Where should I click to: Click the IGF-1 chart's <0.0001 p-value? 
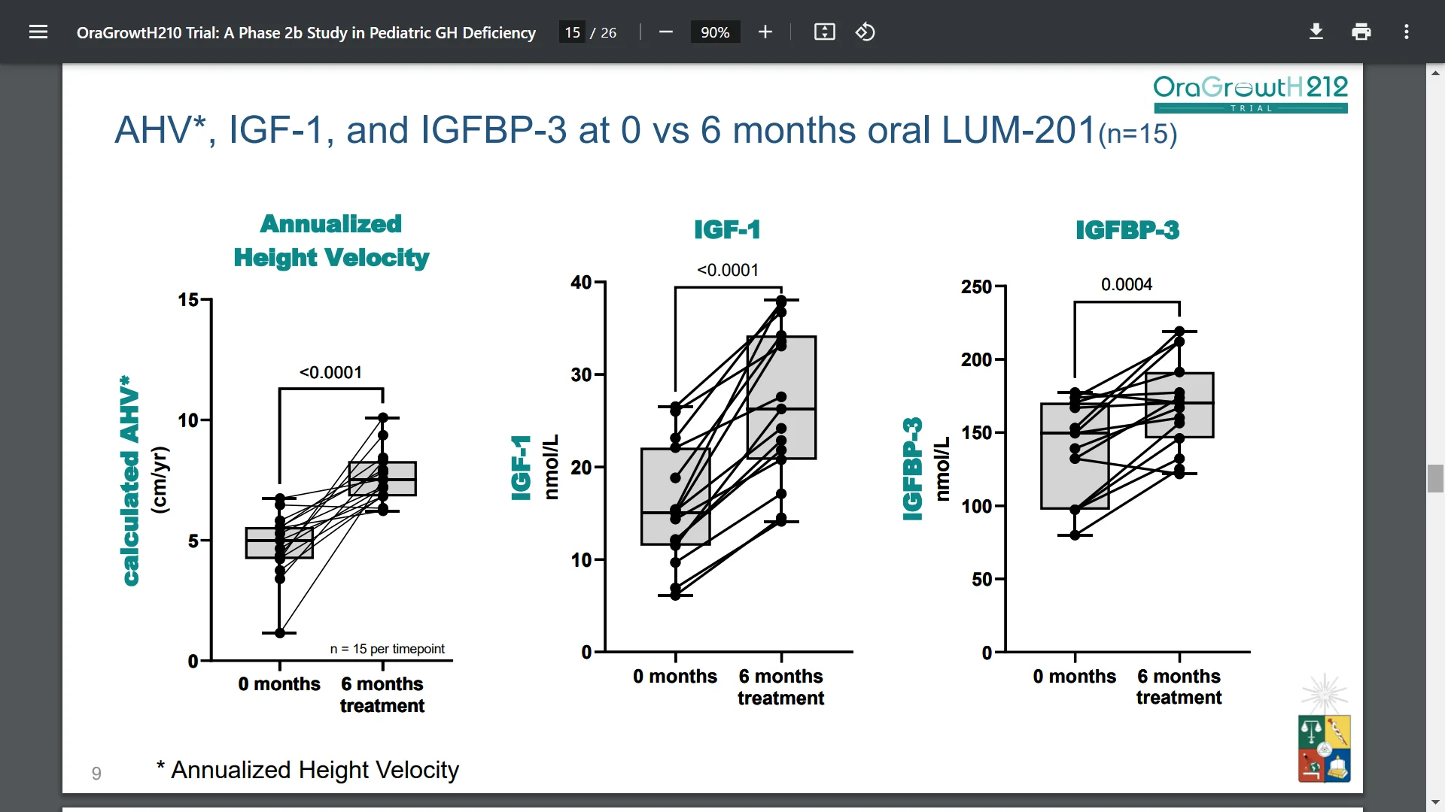pyautogui.click(x=728, y=270)
